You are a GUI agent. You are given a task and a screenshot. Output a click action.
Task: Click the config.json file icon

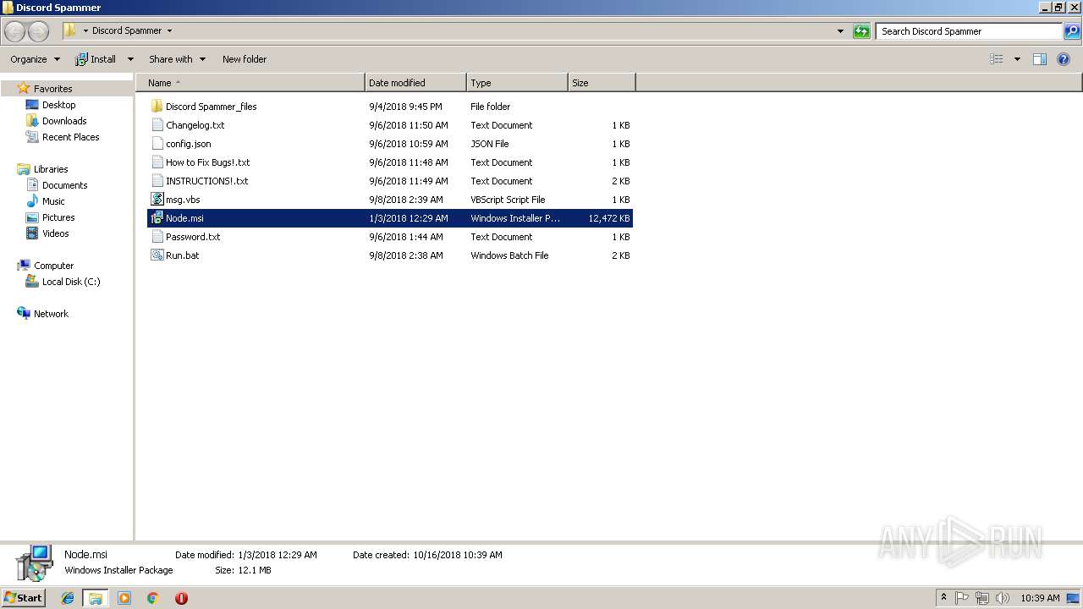(x=157, y=144)
